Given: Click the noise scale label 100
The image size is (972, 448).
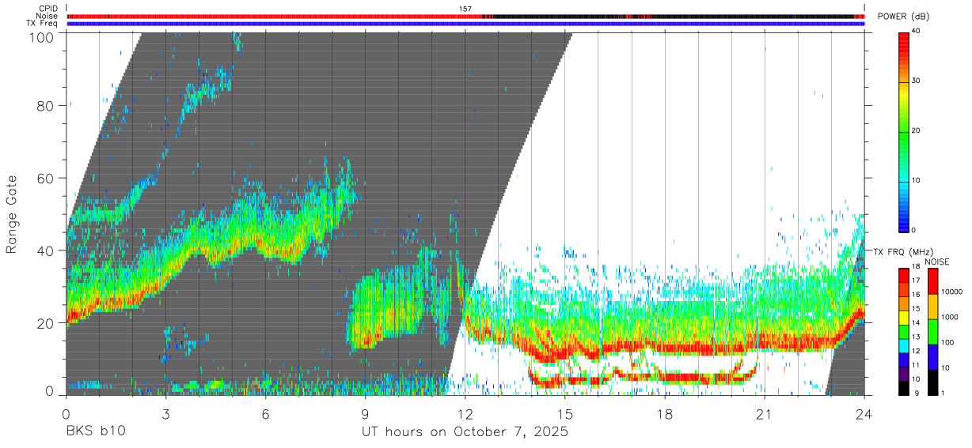Looking at the screenshot, I should tap(949, 342).
